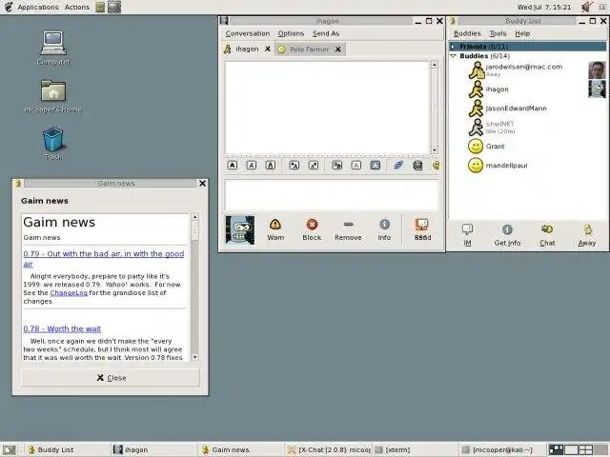Screen dimensions: 610x457
Task: Click the volume speaker icon in panel
Action: [586, 7]
